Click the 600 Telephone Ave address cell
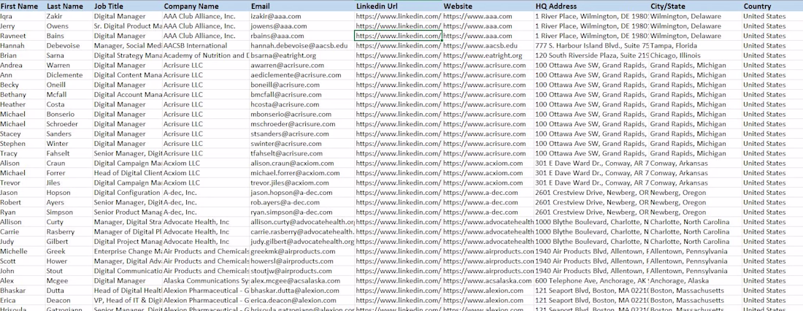 click(x=591, y=281)
